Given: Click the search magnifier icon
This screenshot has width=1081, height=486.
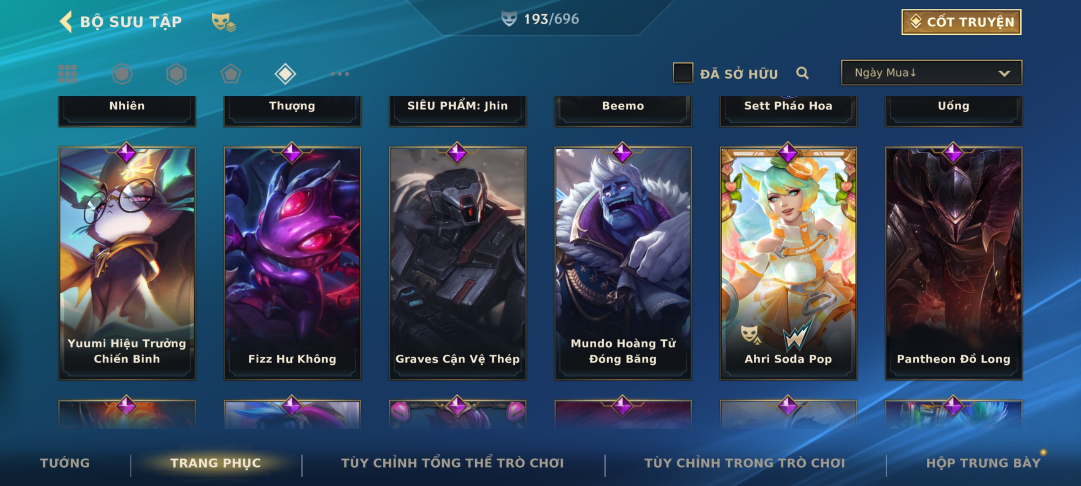Looking at the screenshot, I should coord(802,73).
